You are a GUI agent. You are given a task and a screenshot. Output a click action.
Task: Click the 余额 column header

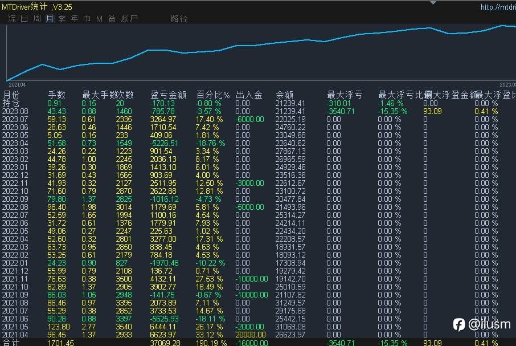(x=284, y=95)
